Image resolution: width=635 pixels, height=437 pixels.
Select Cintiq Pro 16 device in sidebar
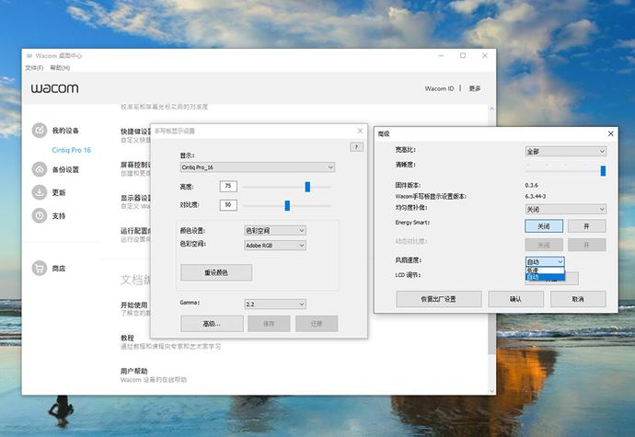point(71,150)
